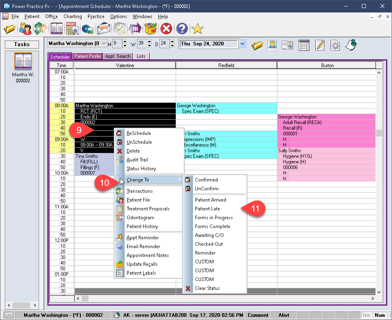Choose ReSchedule from the context menu
The height and width of the screenshot is (320, 392).
click(x=139, y=133)
